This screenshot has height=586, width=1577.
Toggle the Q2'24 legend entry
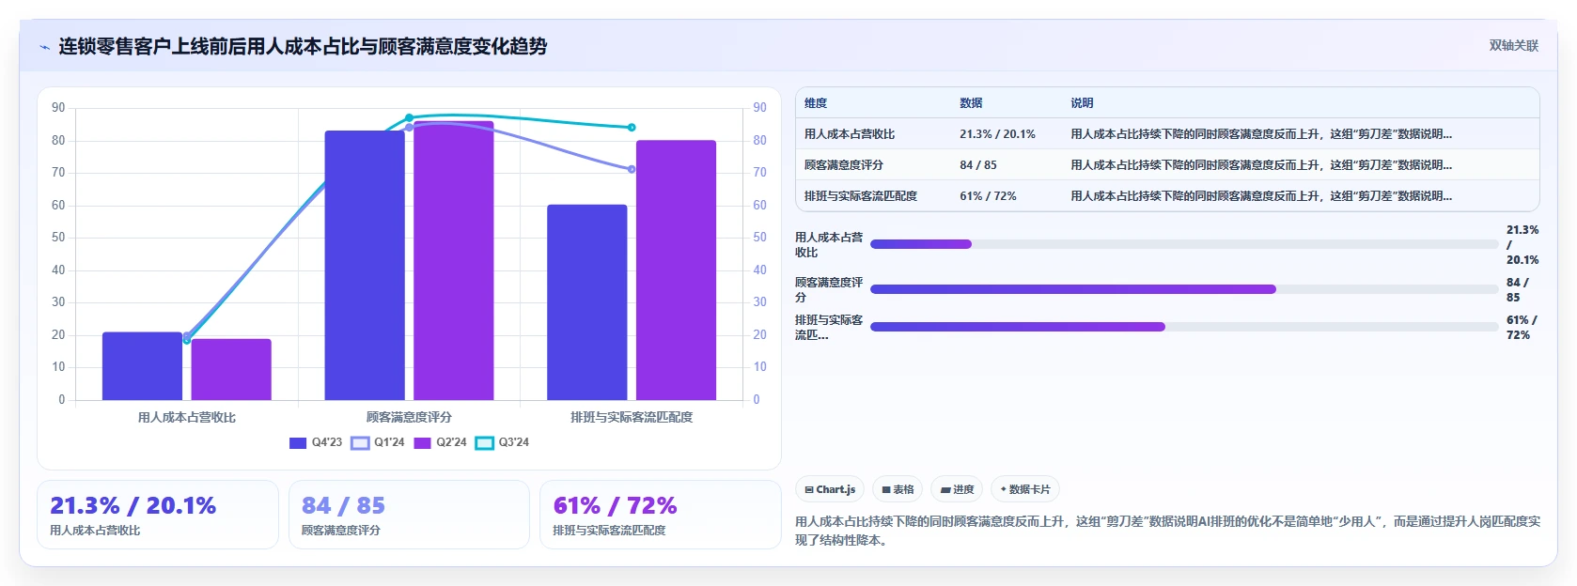[440, 442]
